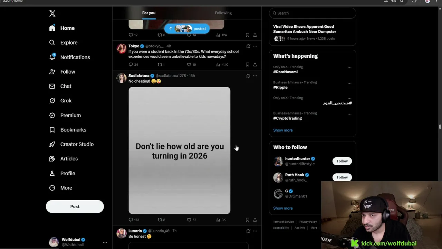This screenshot has width=442, height=249.
Task: Open more options for #Ripple trend
Action: point(349,83)
